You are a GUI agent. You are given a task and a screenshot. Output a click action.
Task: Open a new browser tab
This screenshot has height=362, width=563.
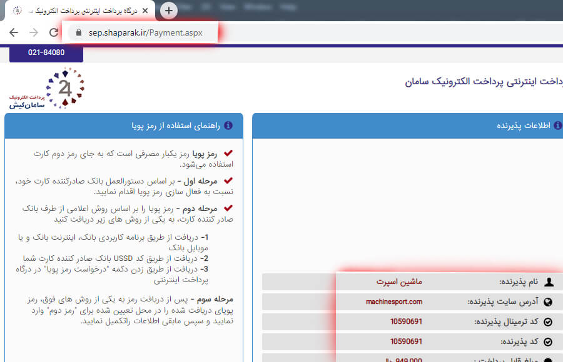pos(169,11)
